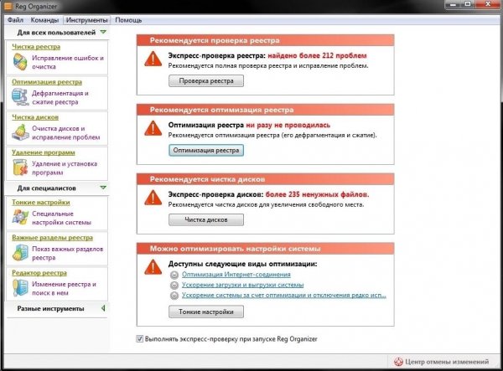Click bullet icon beside Ускорение загрузки и выгрузки
Viewport: 503px width, 371px height.
point(174,285)
